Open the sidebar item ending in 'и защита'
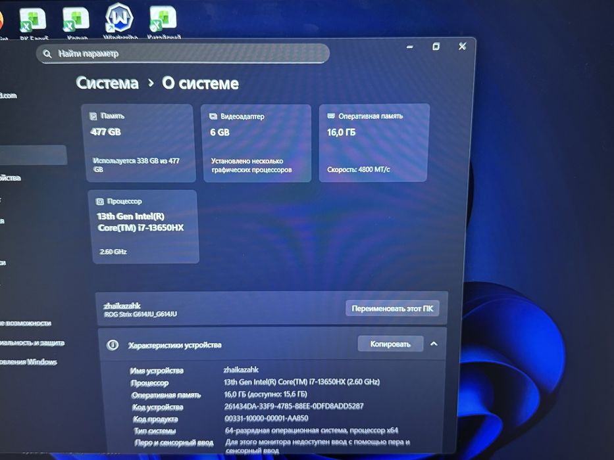Screen dimensions: 614x460 pos(32,342)
